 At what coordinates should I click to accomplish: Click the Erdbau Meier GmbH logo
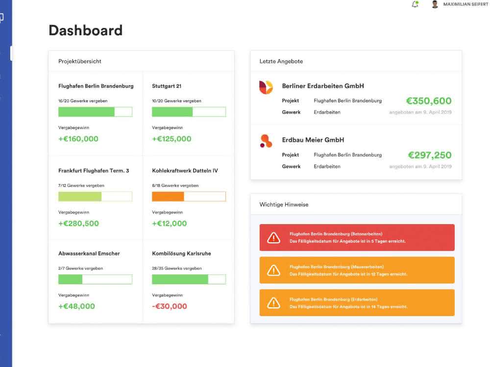(x=266, y=141)
